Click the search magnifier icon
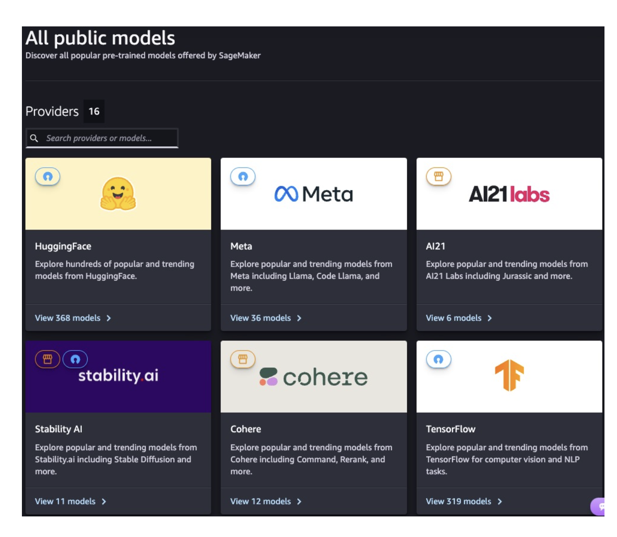 (34, 138)
